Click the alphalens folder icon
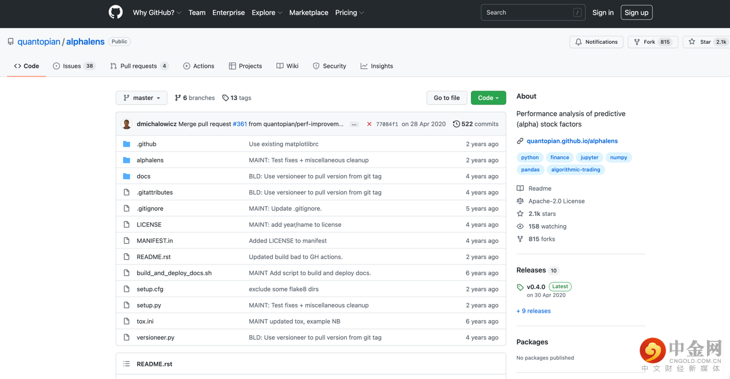The width and height of the screenshot is (730, 379). tap(127, 160)
